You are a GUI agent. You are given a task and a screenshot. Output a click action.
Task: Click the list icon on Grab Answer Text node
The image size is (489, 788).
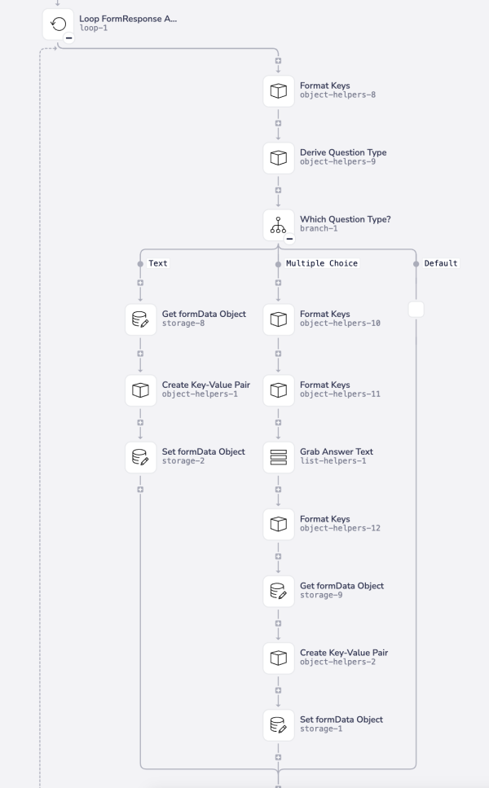[280, 457]
